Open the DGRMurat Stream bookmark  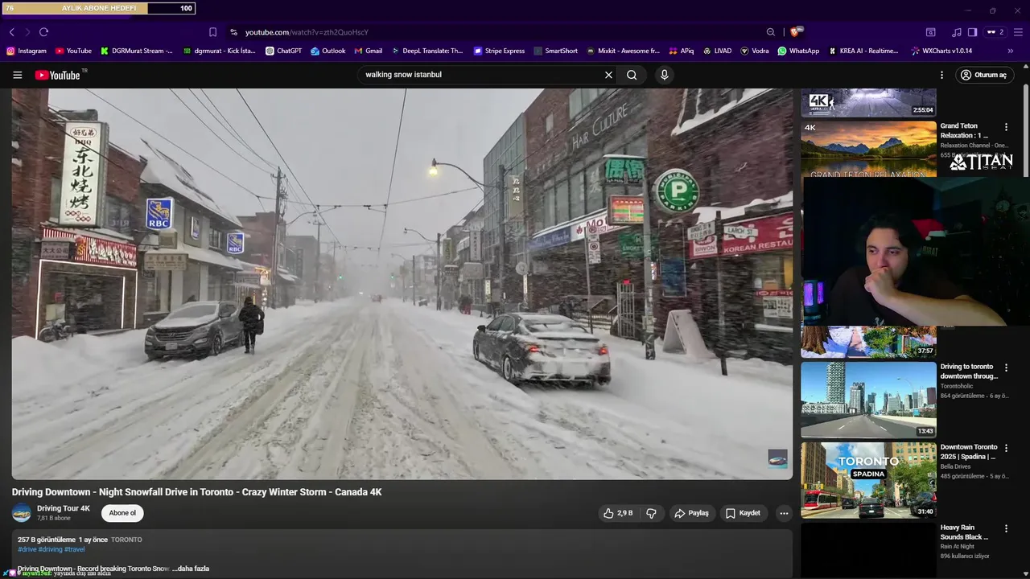(x=136, y=51)
